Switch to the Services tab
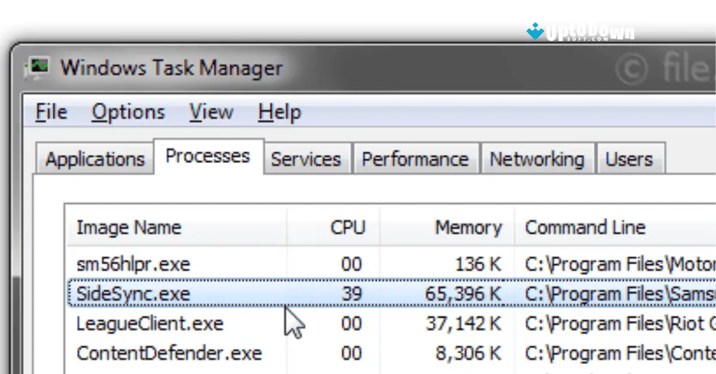This screenshot has width=716, height=374. click(x=307, y=158)
